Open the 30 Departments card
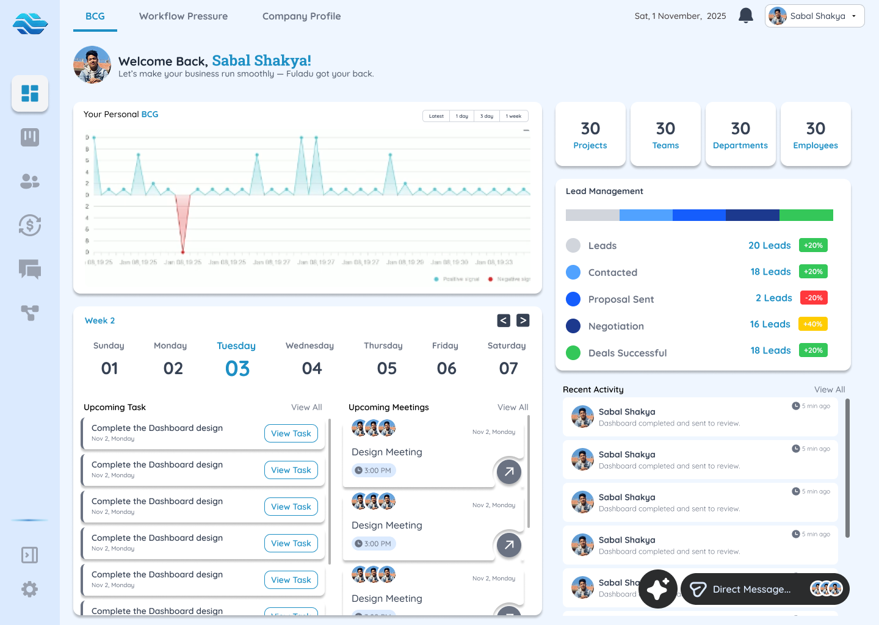 740,134
